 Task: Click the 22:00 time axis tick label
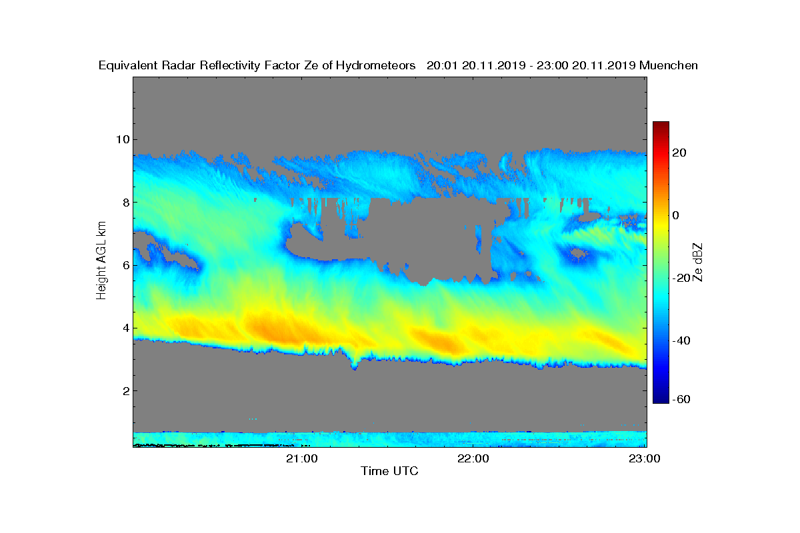coord(474,458)
